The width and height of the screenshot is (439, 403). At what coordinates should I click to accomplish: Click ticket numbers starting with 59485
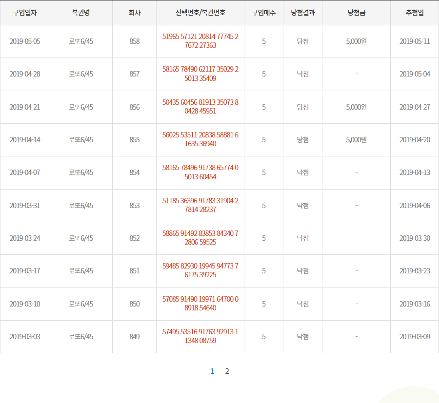[200, 270]
